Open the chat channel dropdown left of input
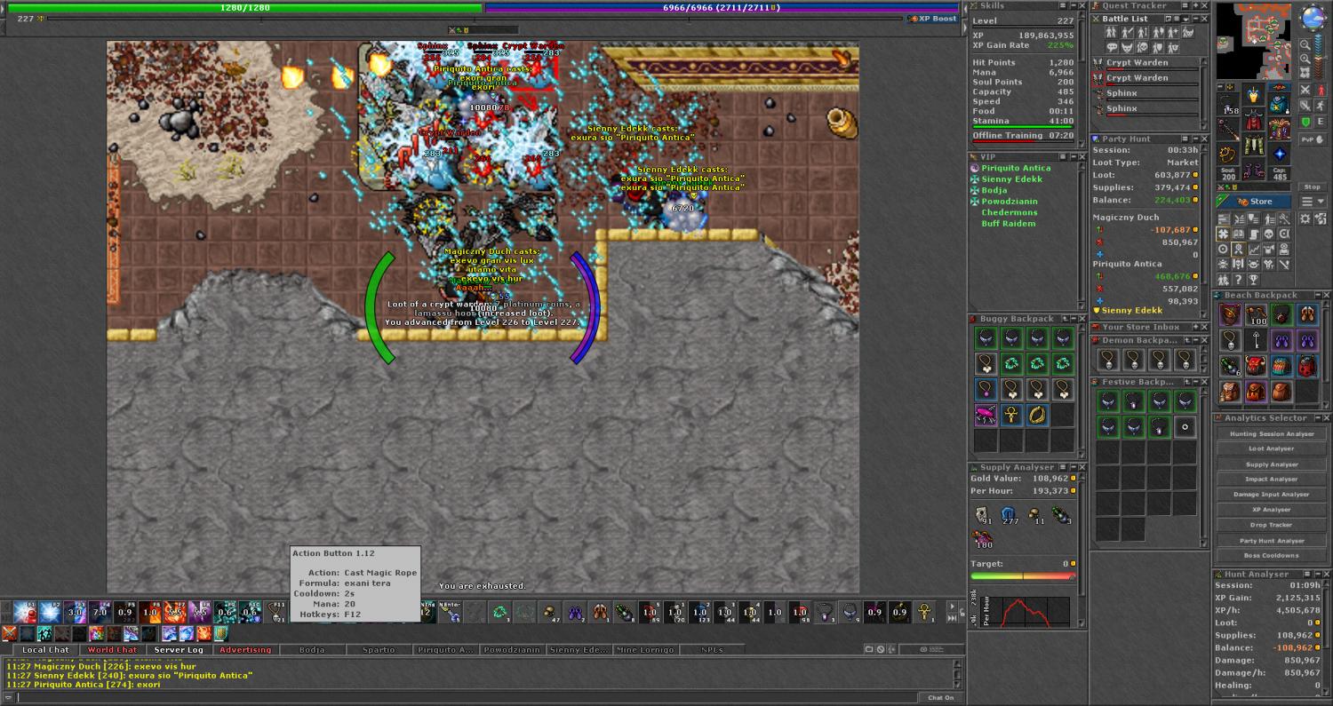This screenshot has height=706, width=1333. (8, 697)
